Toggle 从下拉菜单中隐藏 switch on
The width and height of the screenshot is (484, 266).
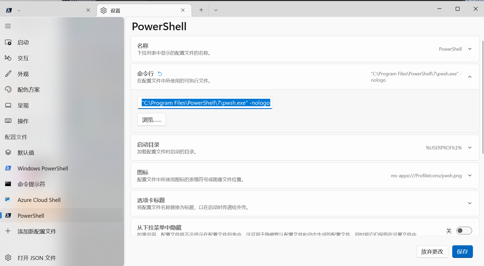pyautogui.click(x=464, y=231)
